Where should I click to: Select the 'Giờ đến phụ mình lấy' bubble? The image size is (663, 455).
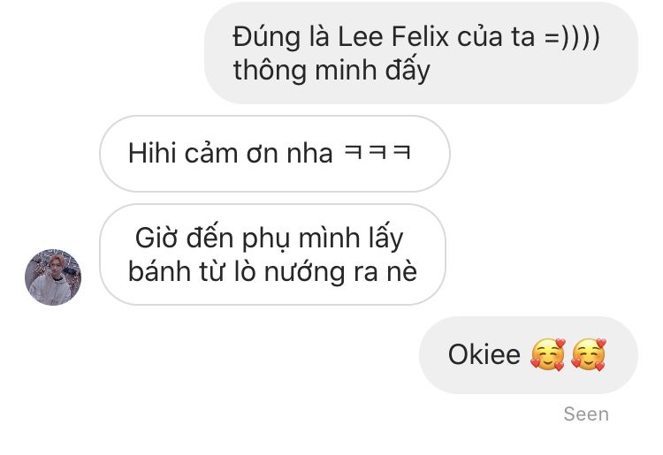[x=273, y=254]
